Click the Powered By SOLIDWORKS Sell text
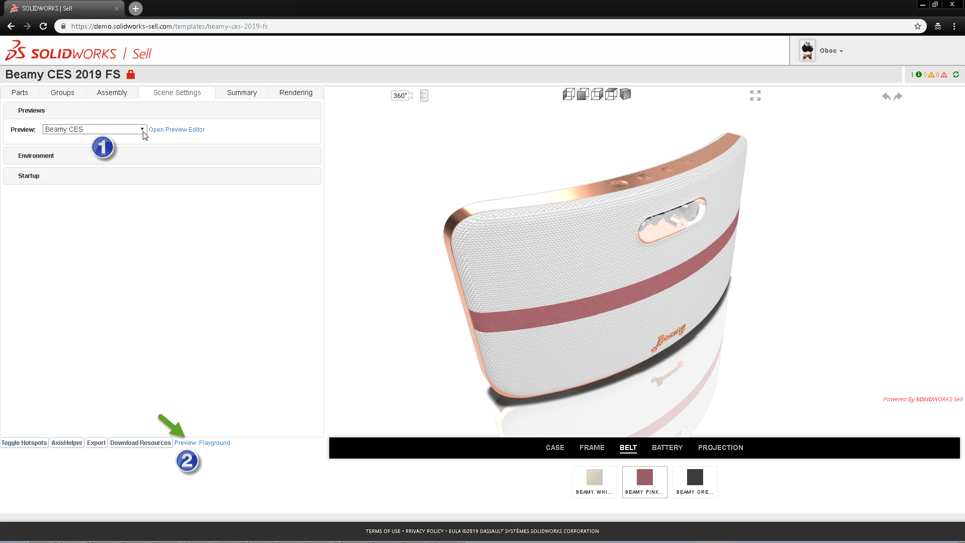 923,399
